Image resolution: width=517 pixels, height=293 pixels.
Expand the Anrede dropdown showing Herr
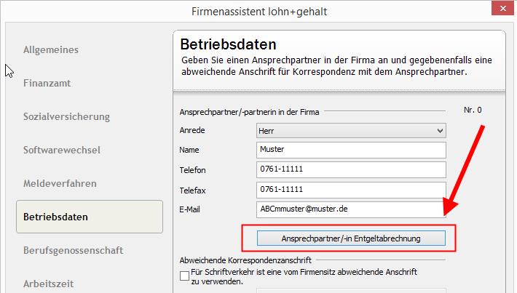pos(351,130)
